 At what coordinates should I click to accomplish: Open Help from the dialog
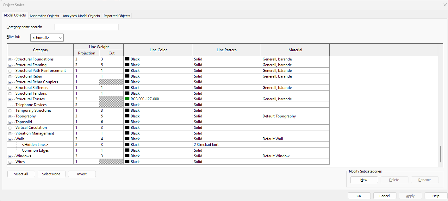click(436, 196)
